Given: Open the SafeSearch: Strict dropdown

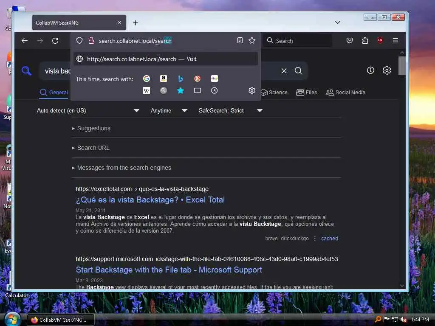Looking at the screenshot, I should click(230, 111).
